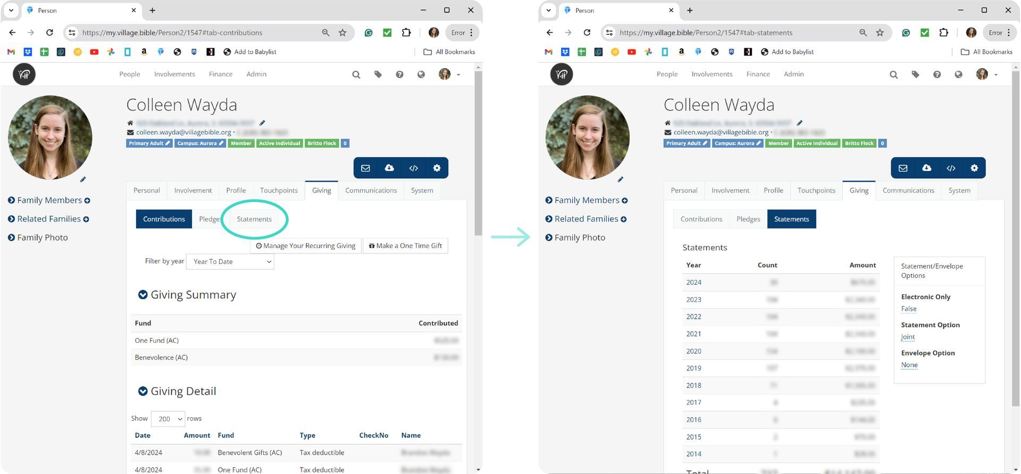The height and width of the screenshot is (474, 1021).
Task: Collapse the Giving Detail section
Action: coord(143,392)
